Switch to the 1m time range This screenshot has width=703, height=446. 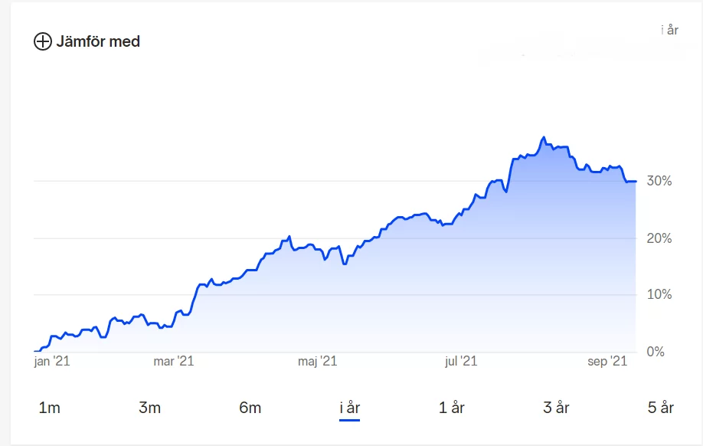tap(49, 408)
